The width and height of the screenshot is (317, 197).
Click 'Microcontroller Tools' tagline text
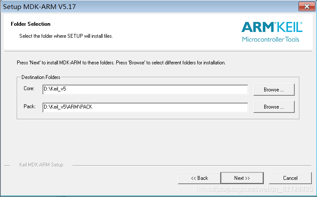pos(271,39)
